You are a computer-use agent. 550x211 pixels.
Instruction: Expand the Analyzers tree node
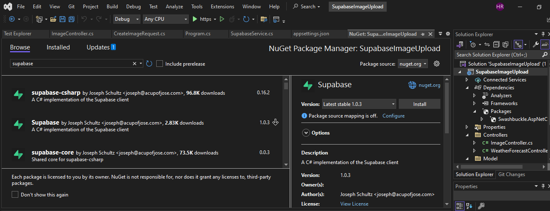coord(475,96)
